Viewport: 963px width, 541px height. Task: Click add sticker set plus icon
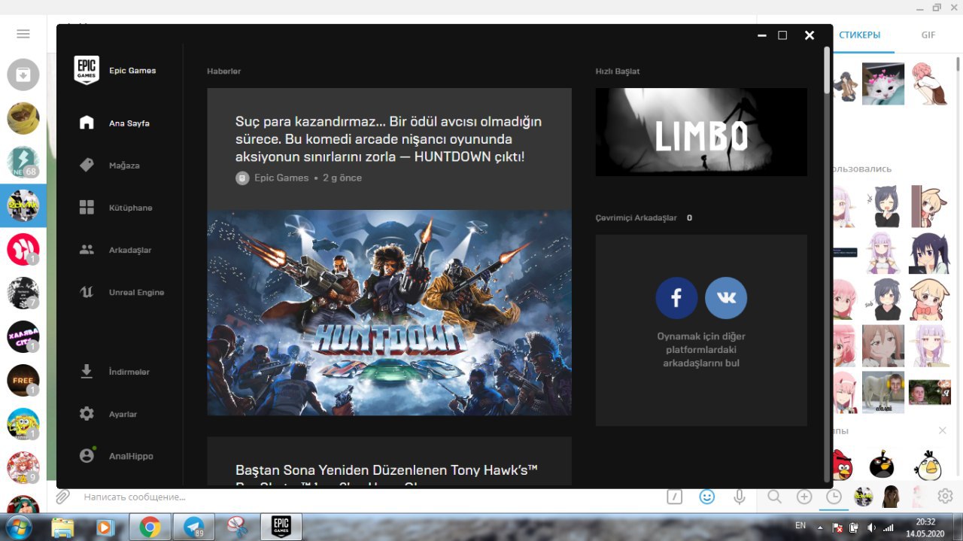coord(804,497)
